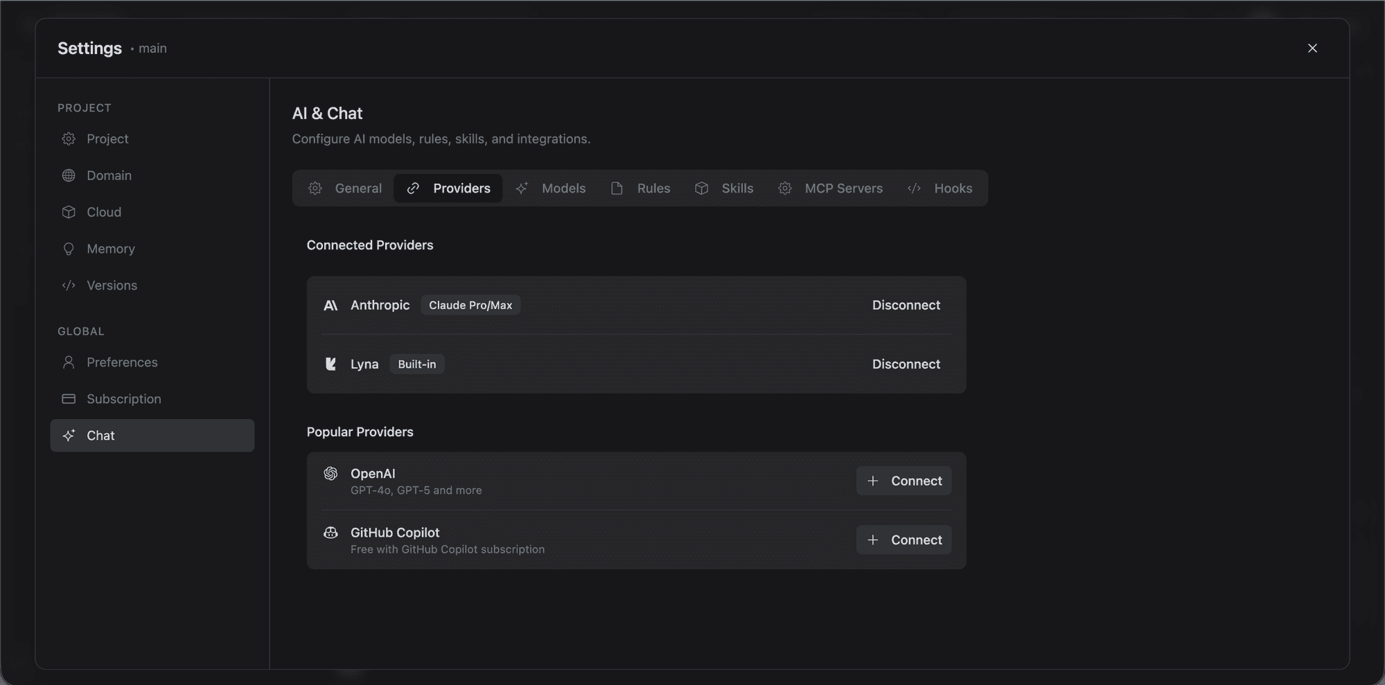Click the Anthropic logo icon
This screenshot has width=1385, height=685.
pyautogui.click(x=330, y=305)
